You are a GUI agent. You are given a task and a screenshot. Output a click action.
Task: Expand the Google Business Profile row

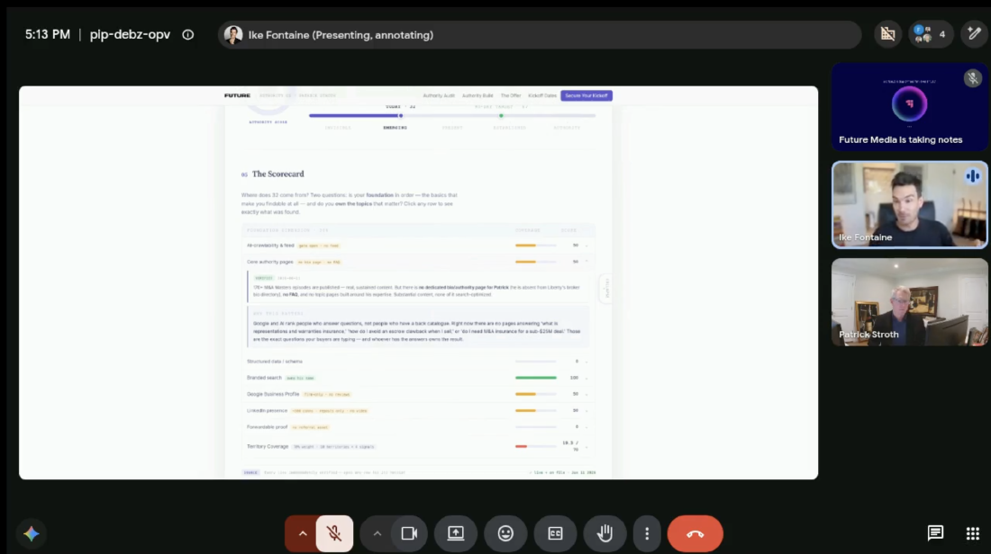click(418, 394)
